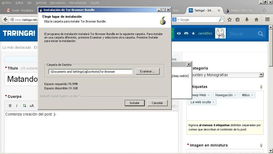The height and width of the screenshot is (154, 273).
Task: Switch to the Gmail - Recibidos tab
Action: click(20, 10)
